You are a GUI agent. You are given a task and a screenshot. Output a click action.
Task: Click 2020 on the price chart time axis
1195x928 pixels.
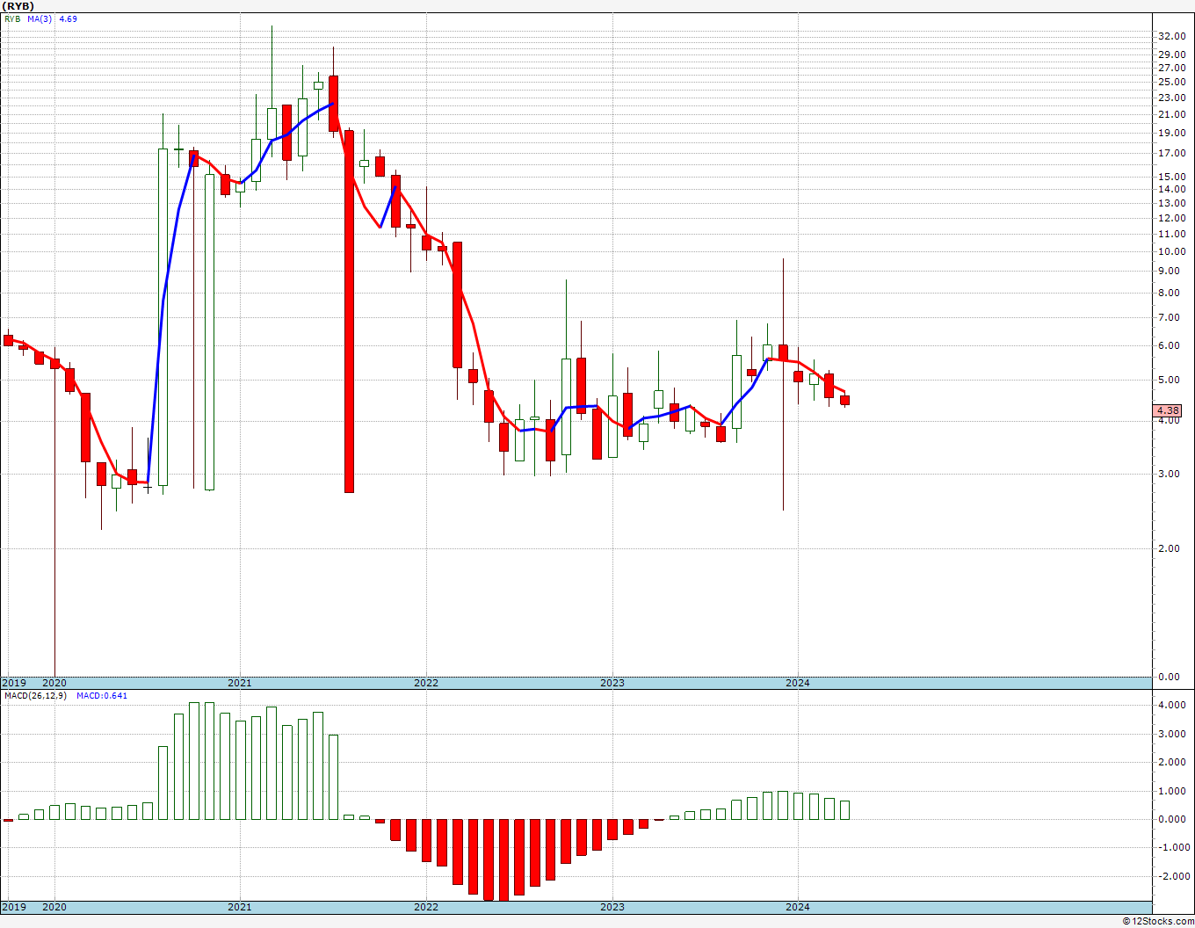pyautogui.click(x=54, y=683)
